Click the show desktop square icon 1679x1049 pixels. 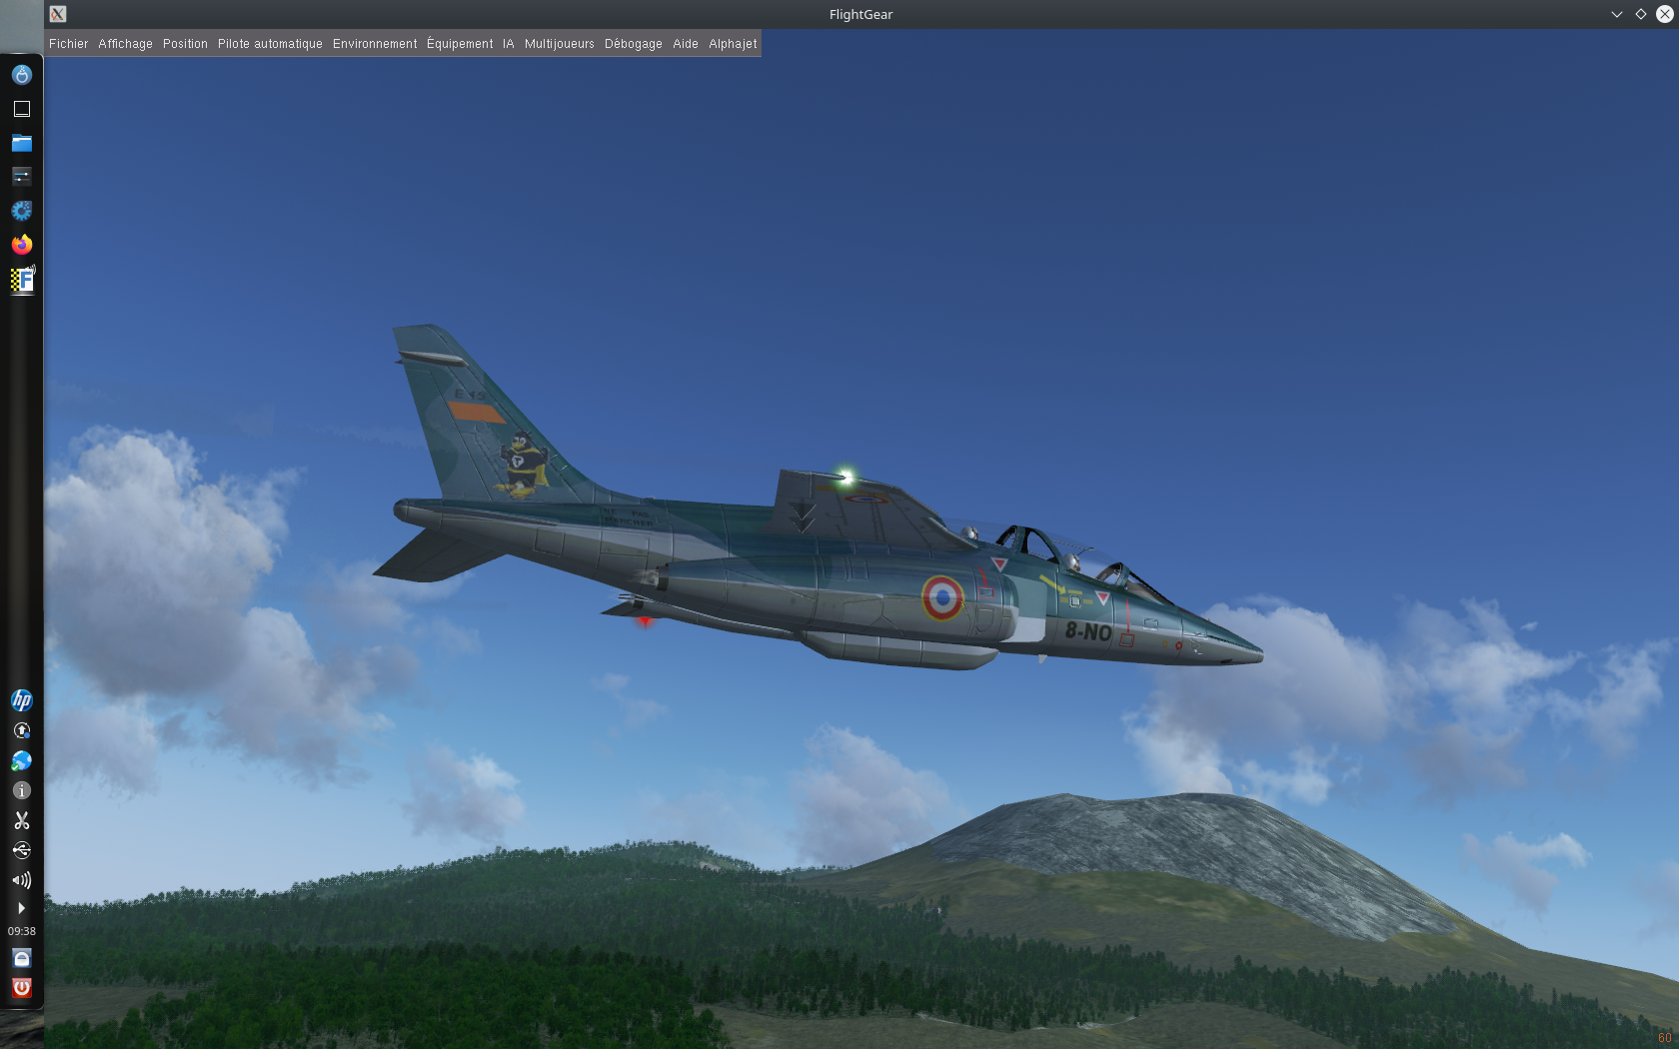pyautogui.click(x=21, y=109)
